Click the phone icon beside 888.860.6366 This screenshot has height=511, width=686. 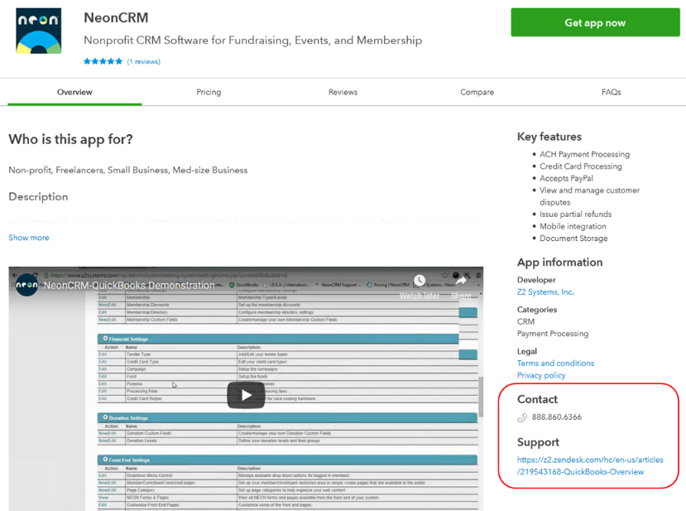(x=522, y=417)
